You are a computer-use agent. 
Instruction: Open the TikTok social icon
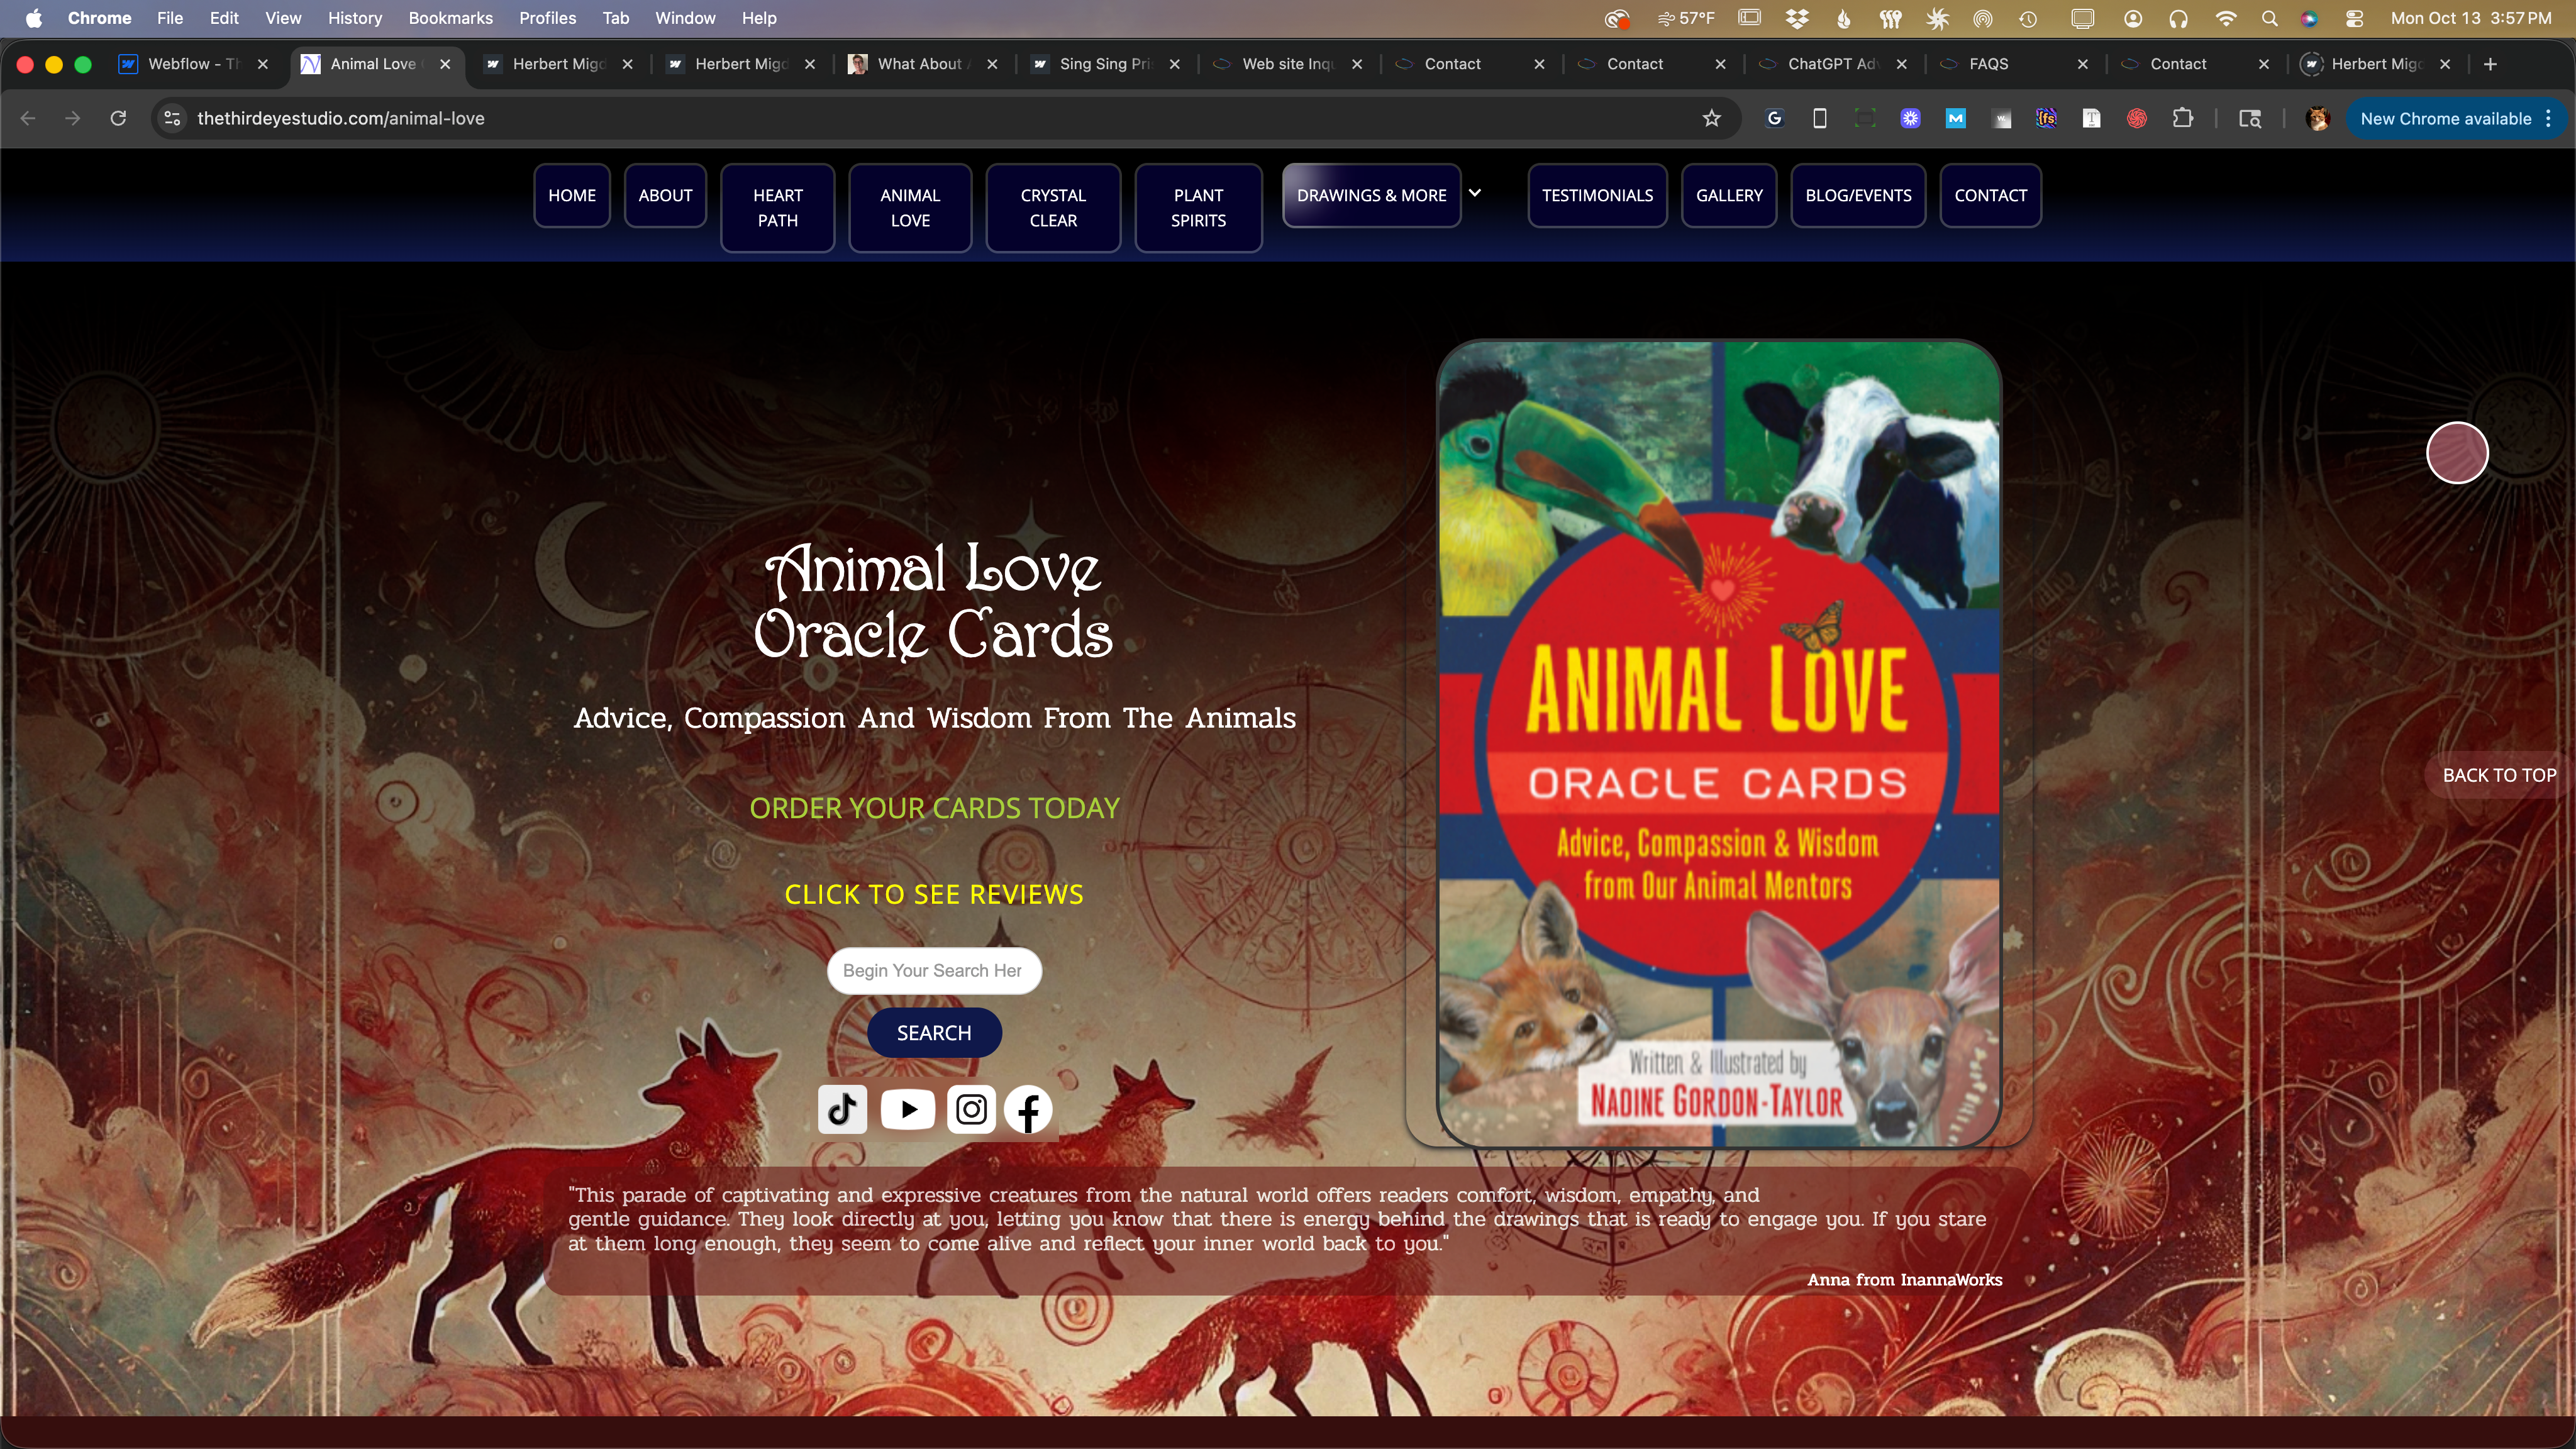point(842,1109)
